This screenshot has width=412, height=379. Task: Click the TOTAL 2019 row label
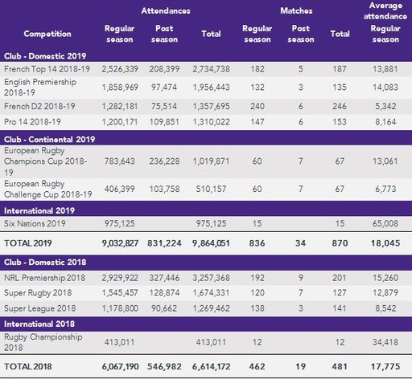coord(28,243)
